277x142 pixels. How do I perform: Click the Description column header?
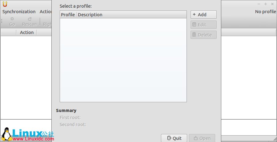click(x=90, y=15)
